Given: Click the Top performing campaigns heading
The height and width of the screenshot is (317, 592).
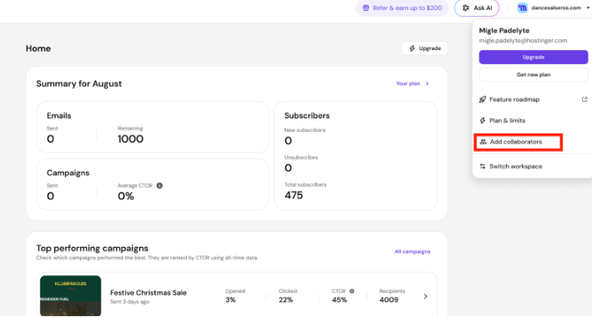Looking at the screenshot, I should tap(92, 249).
